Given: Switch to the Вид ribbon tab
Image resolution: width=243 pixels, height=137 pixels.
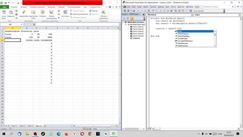Looking at the screenshot, I should pos(85,7).
